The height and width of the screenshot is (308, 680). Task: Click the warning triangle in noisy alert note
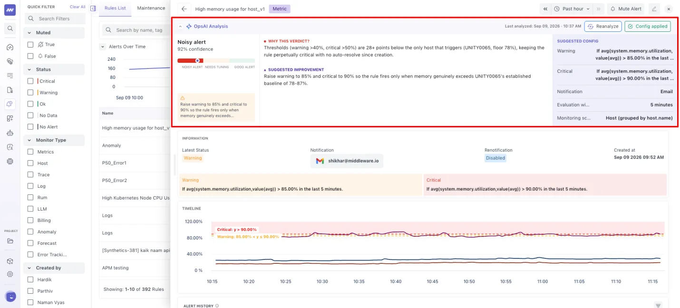click(183, 98)
